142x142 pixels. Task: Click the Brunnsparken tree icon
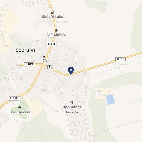[20, 108]
